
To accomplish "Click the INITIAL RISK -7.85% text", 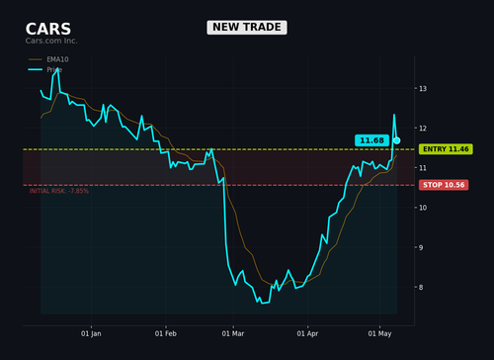I will tap(59, 191).
